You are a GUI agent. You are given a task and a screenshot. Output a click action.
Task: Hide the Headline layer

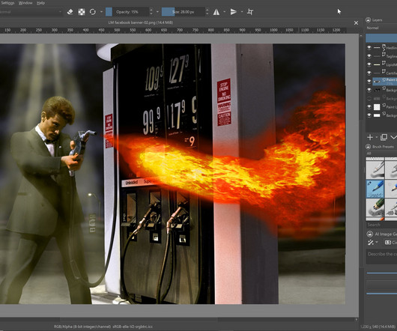(369, 47)
